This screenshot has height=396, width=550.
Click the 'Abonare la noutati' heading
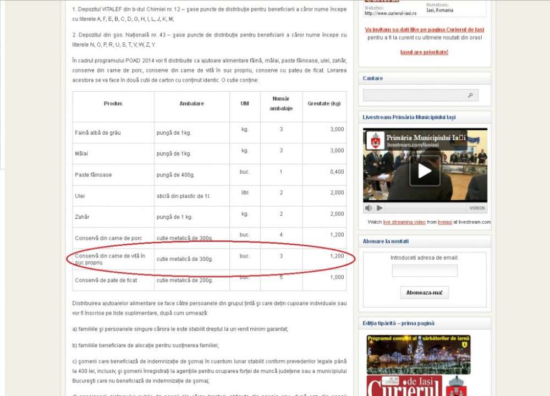click(x=386, y=241)
